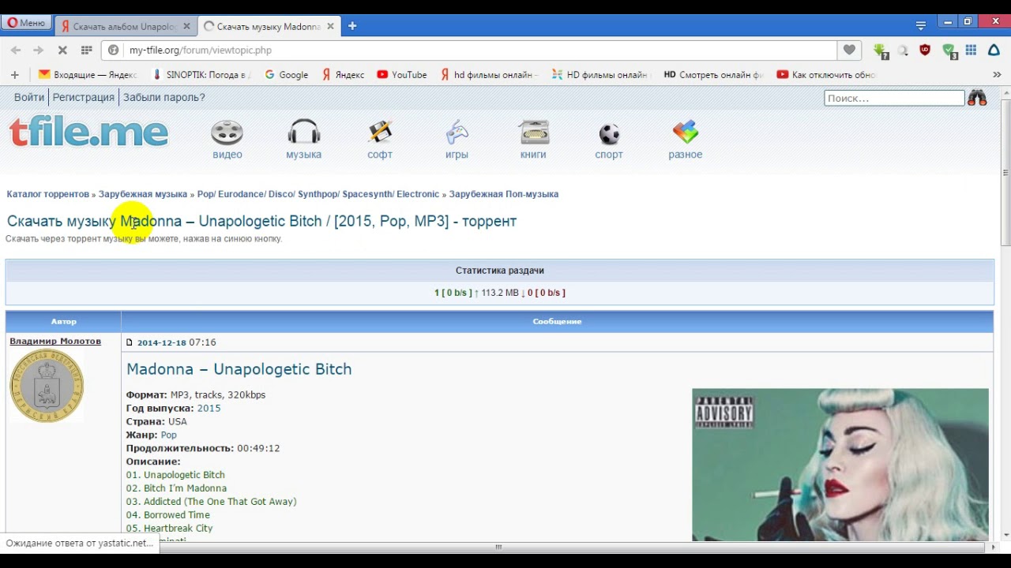This screenshot has width=1011, height=568.
Task: Add a bookmark with the plus icon
Action: coord(14,75)
